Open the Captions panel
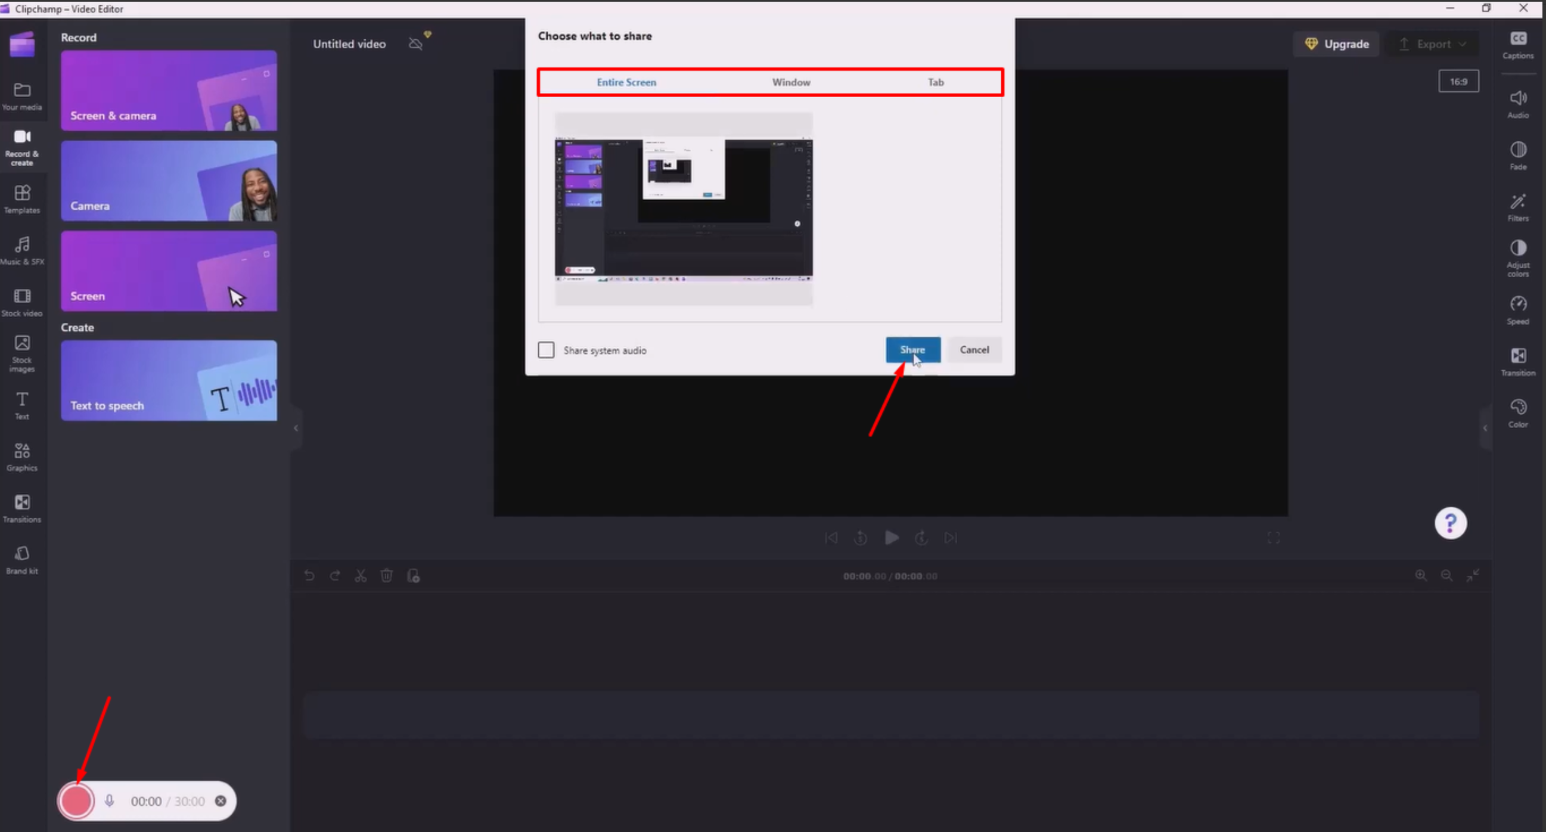Viewport: 1546px width, 832px height. click(1519, 45)
